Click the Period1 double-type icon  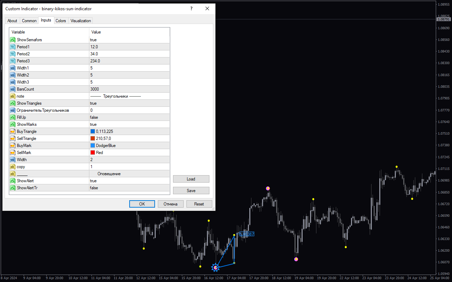(12, 47)
